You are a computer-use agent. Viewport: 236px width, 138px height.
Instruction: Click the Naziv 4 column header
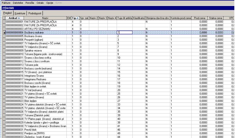pos(112,18)
